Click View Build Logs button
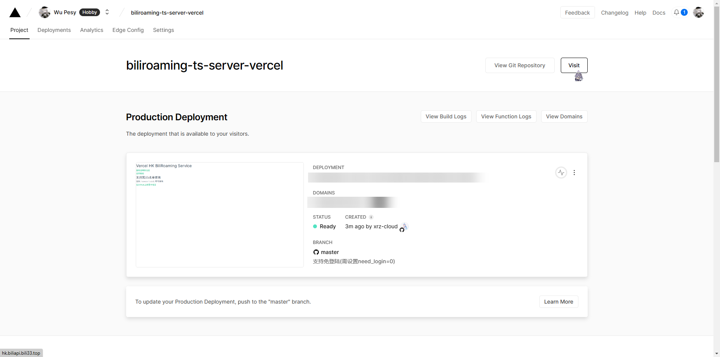 click(445, 116)
